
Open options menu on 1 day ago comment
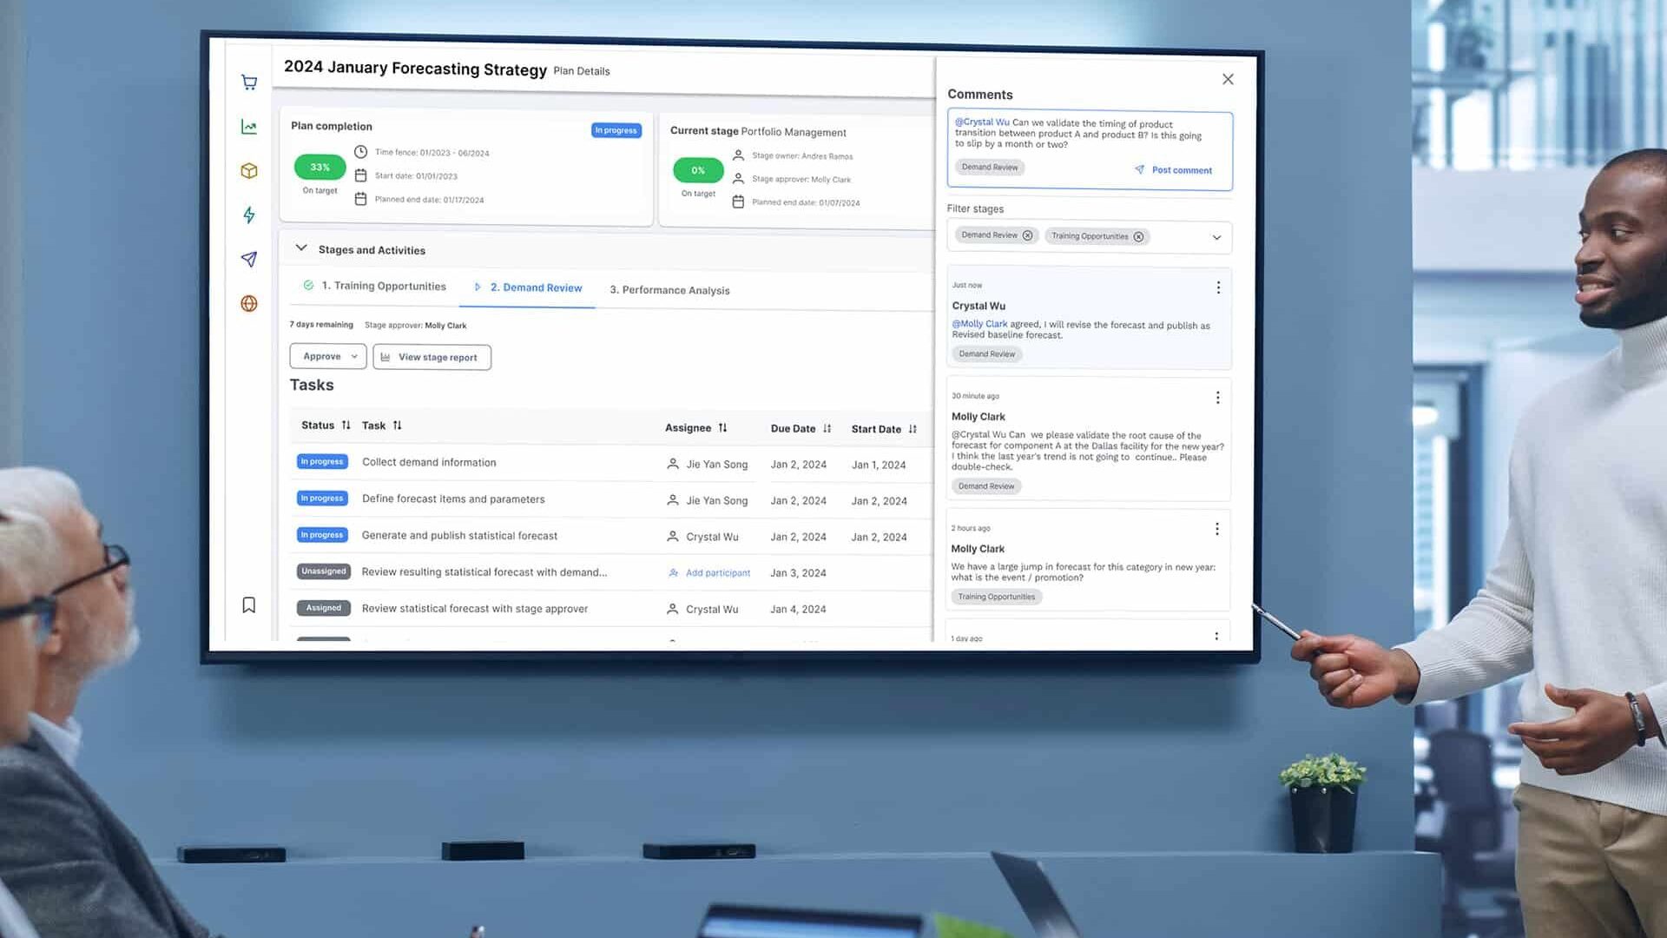(1216, 637)
